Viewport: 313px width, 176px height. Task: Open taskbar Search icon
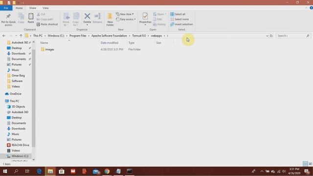click(16, 171)
